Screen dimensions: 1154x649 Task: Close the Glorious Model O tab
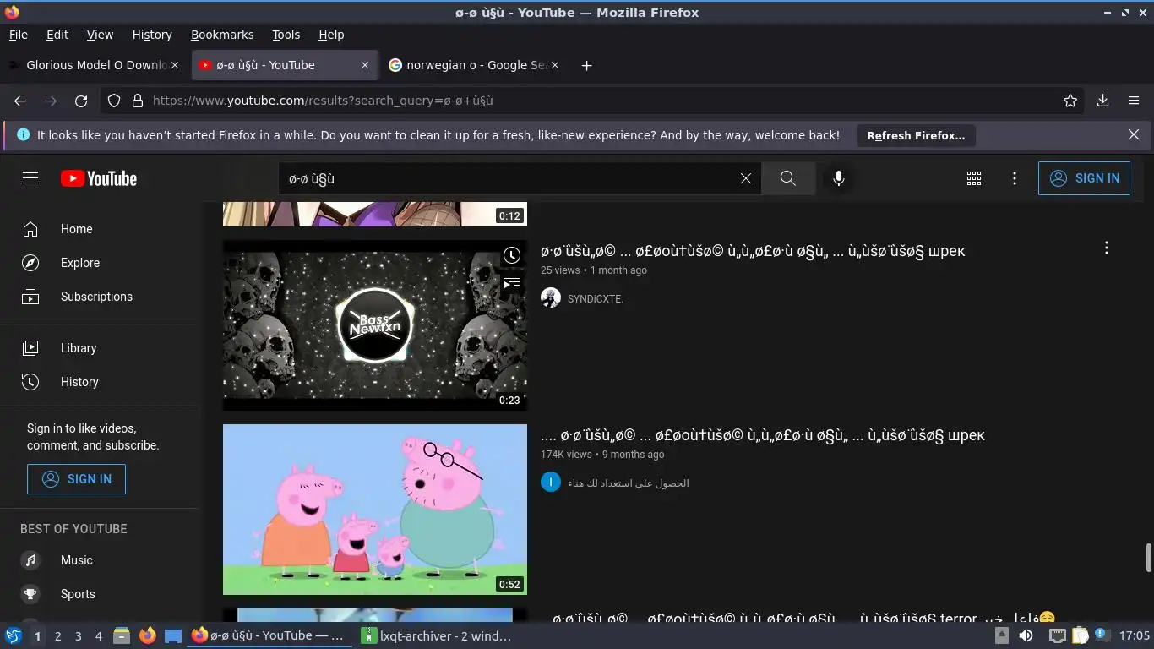[175, 65]
